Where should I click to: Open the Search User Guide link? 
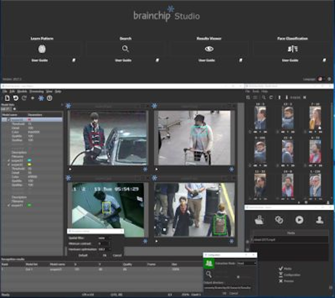123,60
